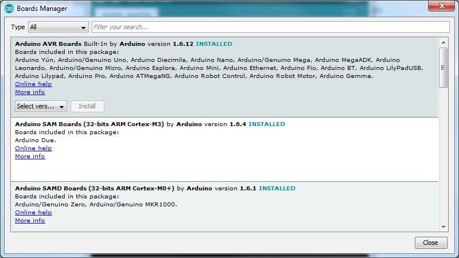
Task: Open More info for Arduino SAM Boards
Action: [30, 157]
